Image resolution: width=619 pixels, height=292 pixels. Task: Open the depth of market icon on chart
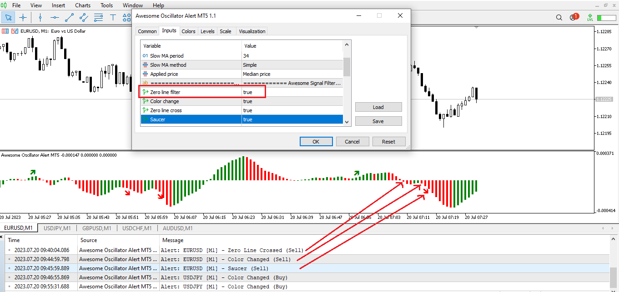5,31
